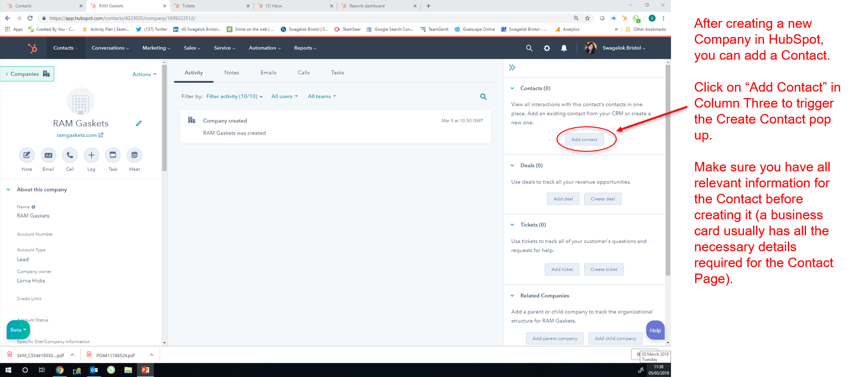Click the Note action icon
This screenshot has width=853, height=377.
pos(27,155)
